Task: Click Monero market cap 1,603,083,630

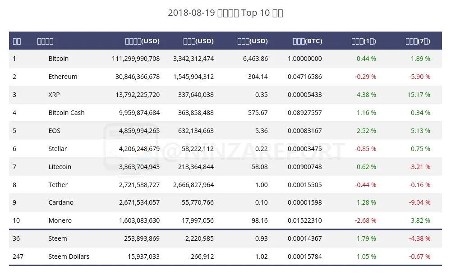Action: 139,220
